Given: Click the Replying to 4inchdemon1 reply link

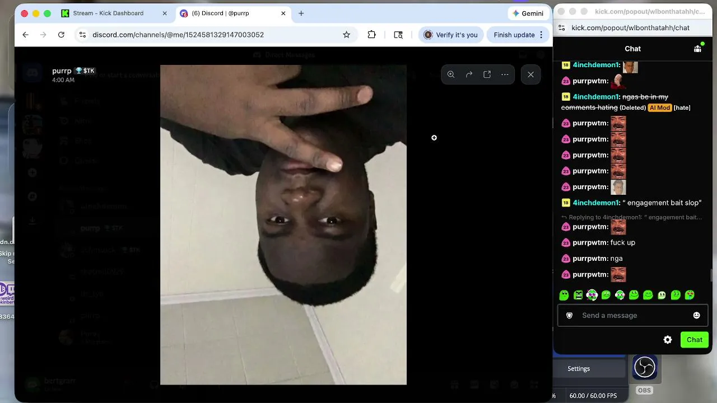Looking at the screenshot, I should point(632,217).
